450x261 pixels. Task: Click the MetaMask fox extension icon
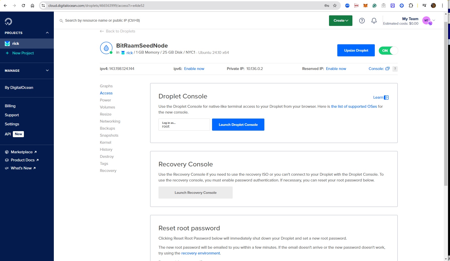point(365,6)
